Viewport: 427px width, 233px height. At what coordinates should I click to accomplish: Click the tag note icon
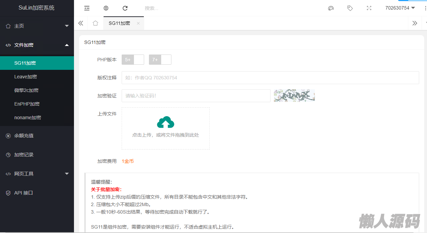pos(350,8)
